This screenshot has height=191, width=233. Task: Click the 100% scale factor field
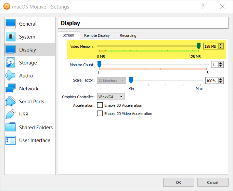point(211,80)
